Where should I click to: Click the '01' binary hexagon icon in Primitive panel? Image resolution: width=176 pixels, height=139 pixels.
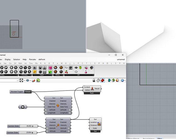[x=30, y=68]
